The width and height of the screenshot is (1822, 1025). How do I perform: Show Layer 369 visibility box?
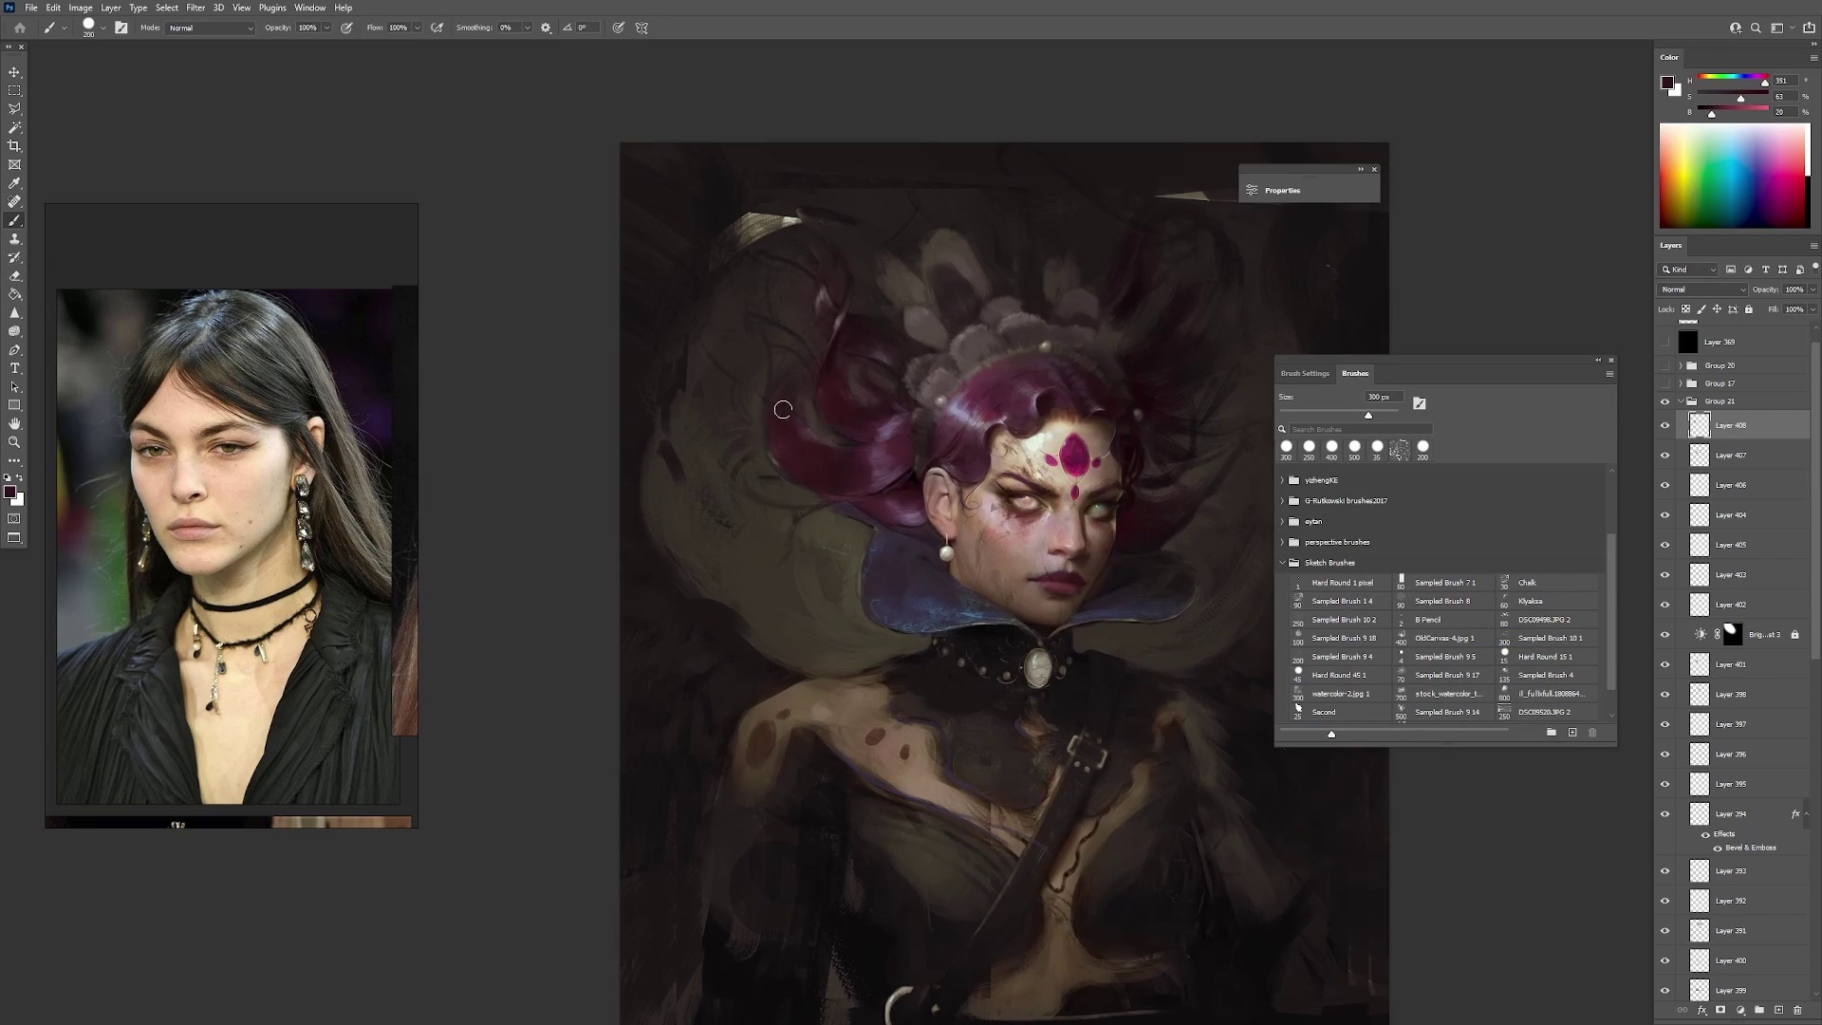[1664, 342]
